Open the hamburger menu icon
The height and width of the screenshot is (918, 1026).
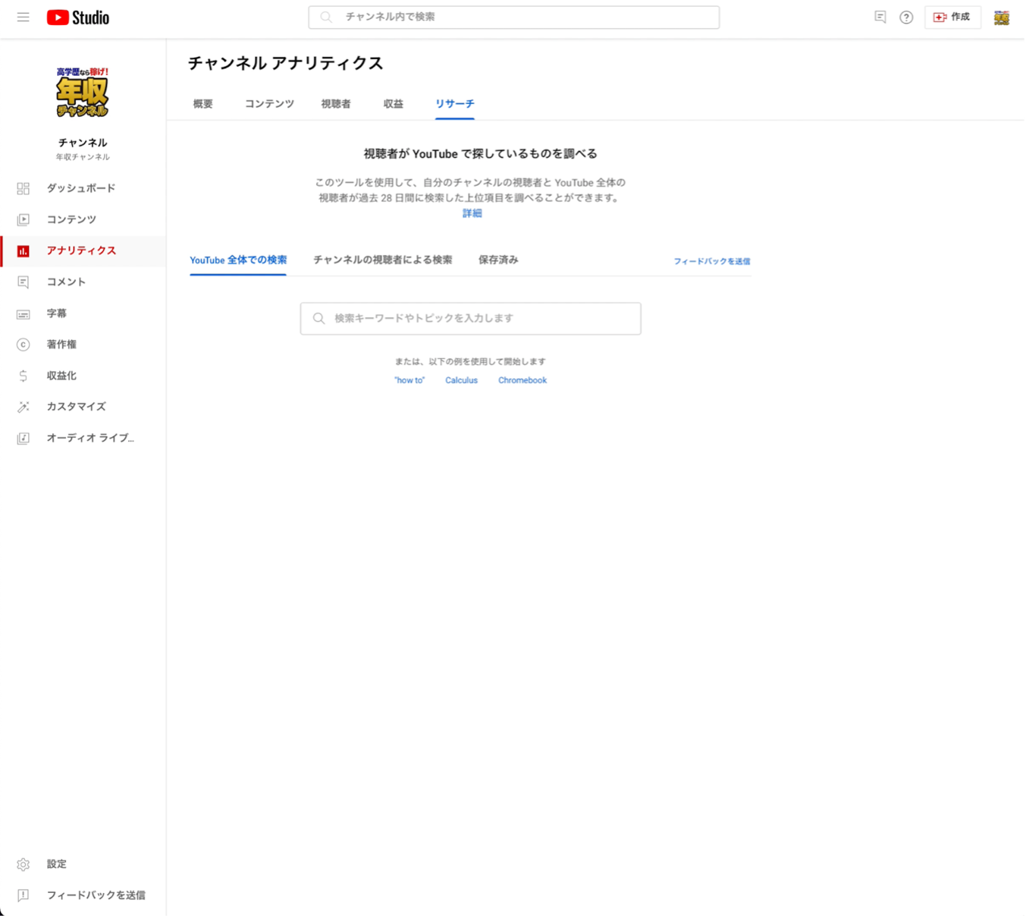tap(24, 17)
